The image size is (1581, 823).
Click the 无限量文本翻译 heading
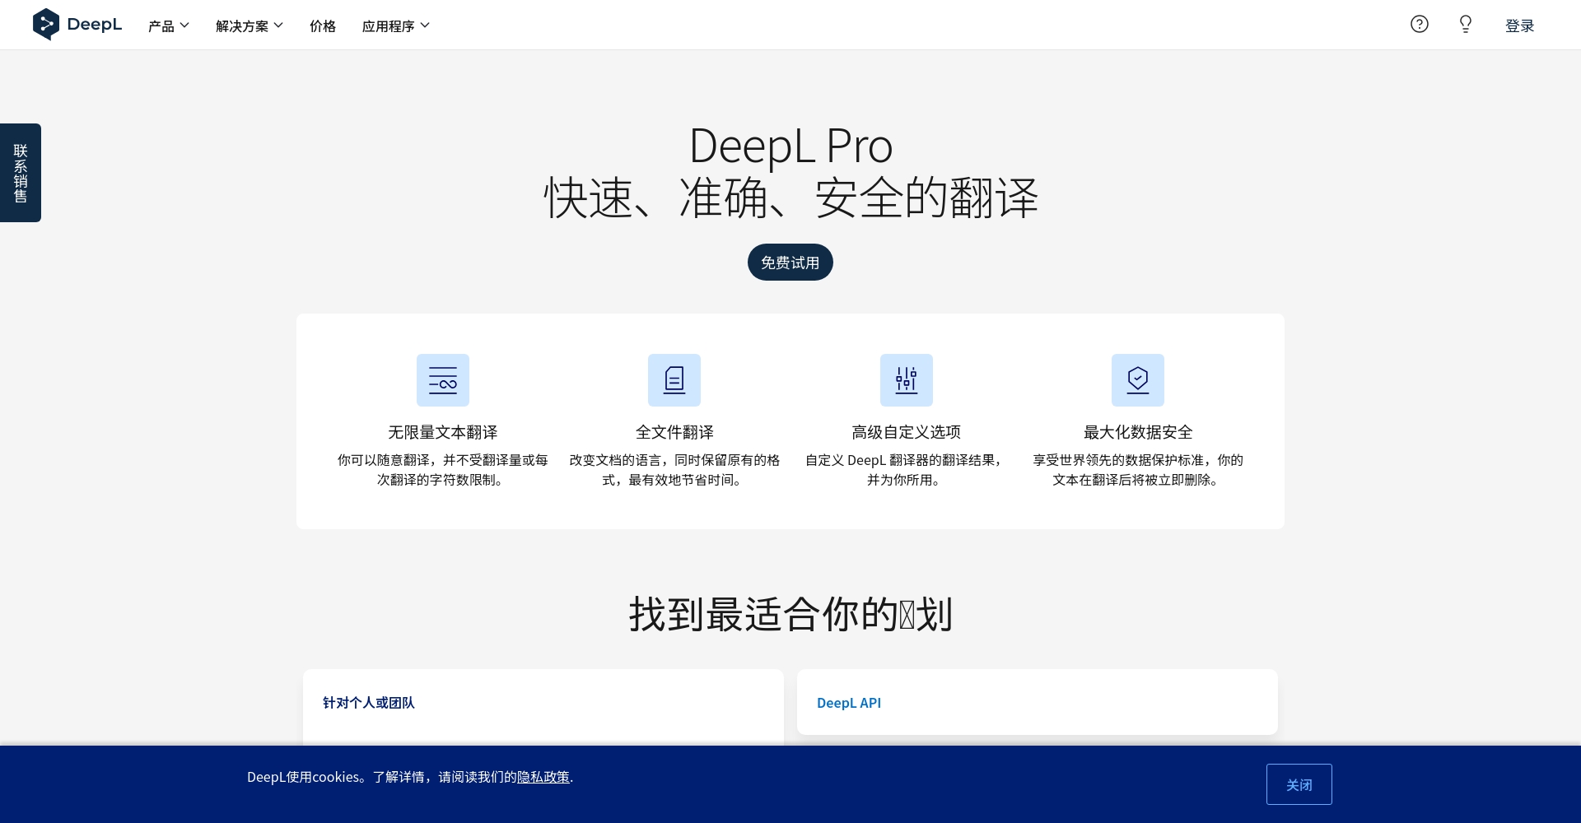(x=443, y=432)
